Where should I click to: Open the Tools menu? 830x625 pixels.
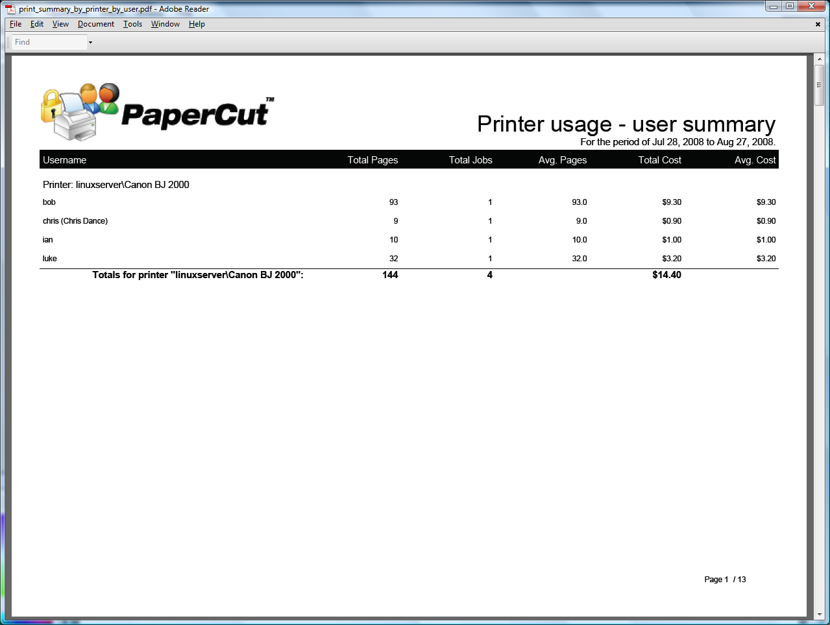(x=132, y=24)
